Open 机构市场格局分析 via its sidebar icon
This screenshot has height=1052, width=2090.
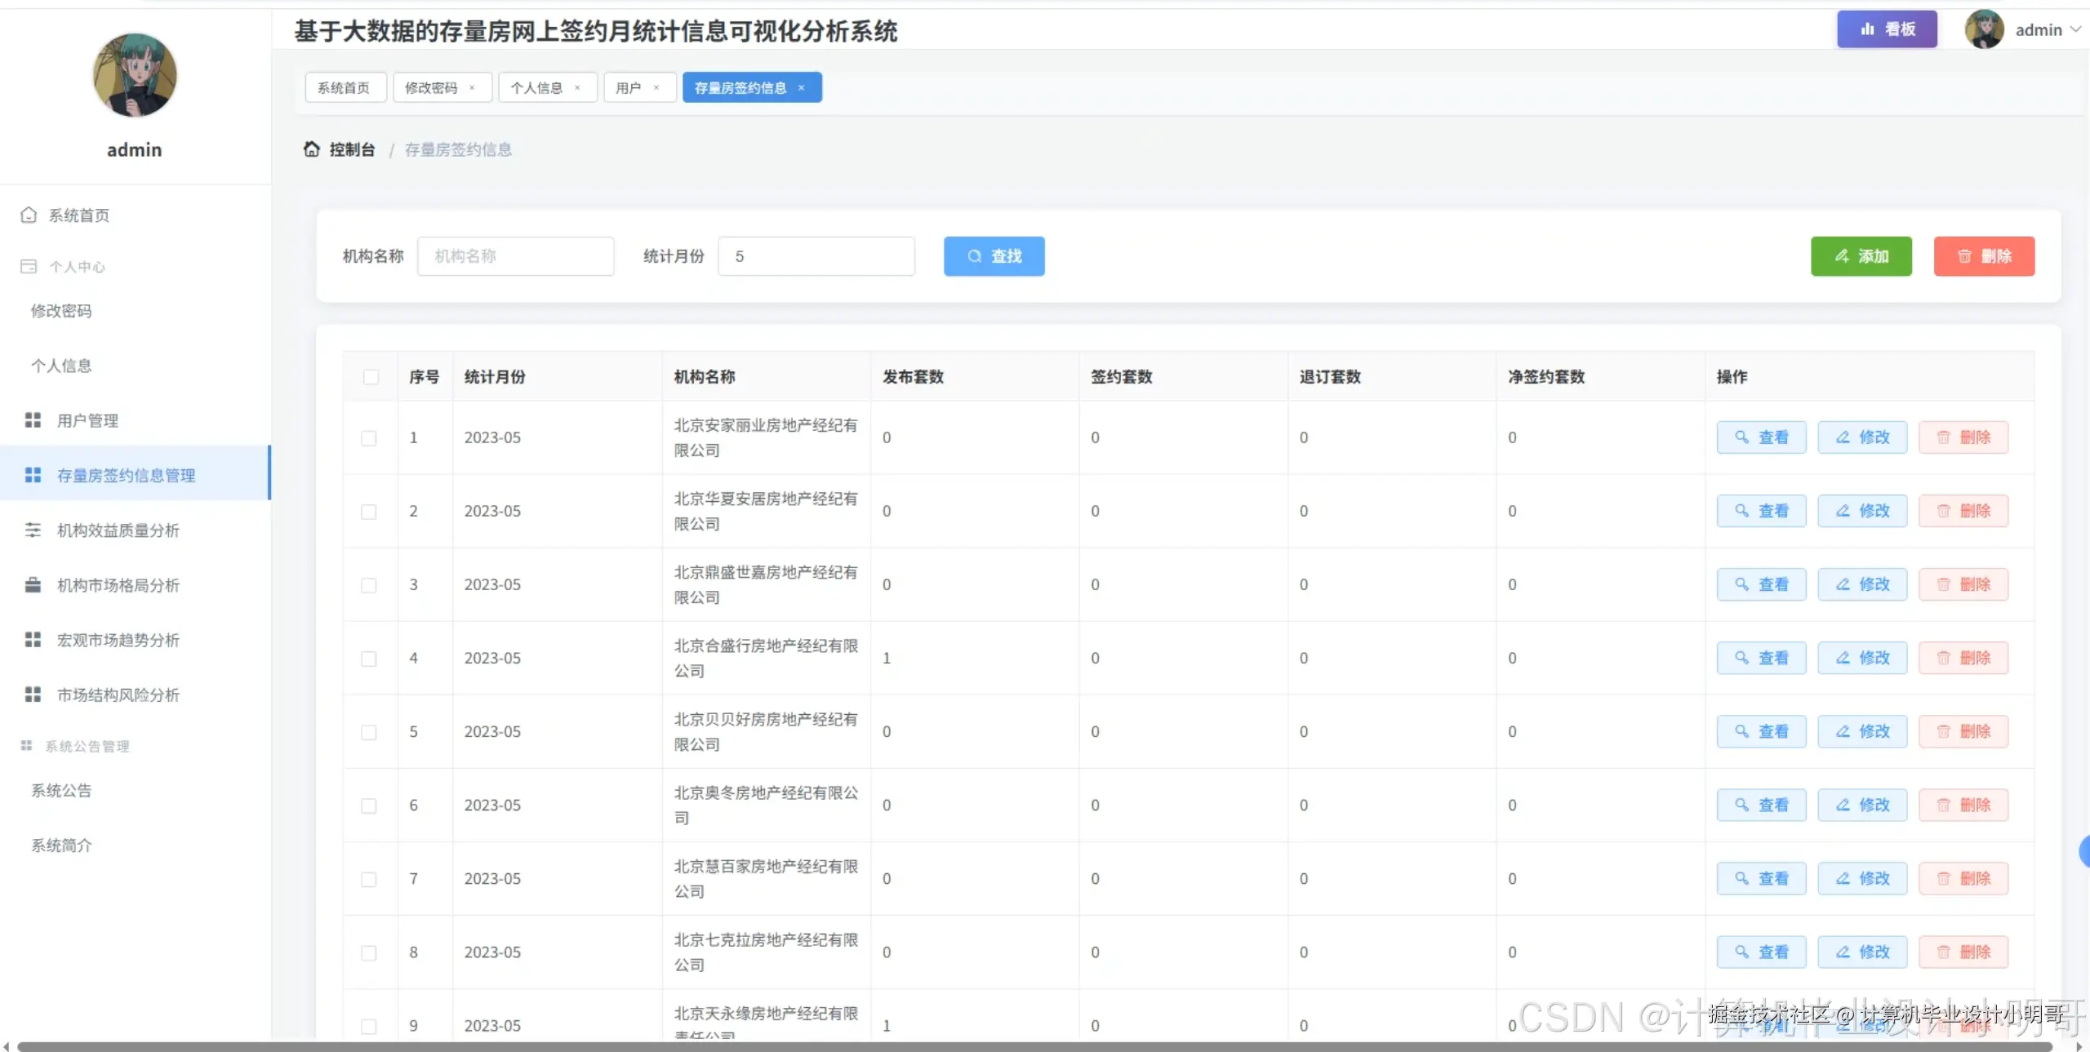[33, 584]
